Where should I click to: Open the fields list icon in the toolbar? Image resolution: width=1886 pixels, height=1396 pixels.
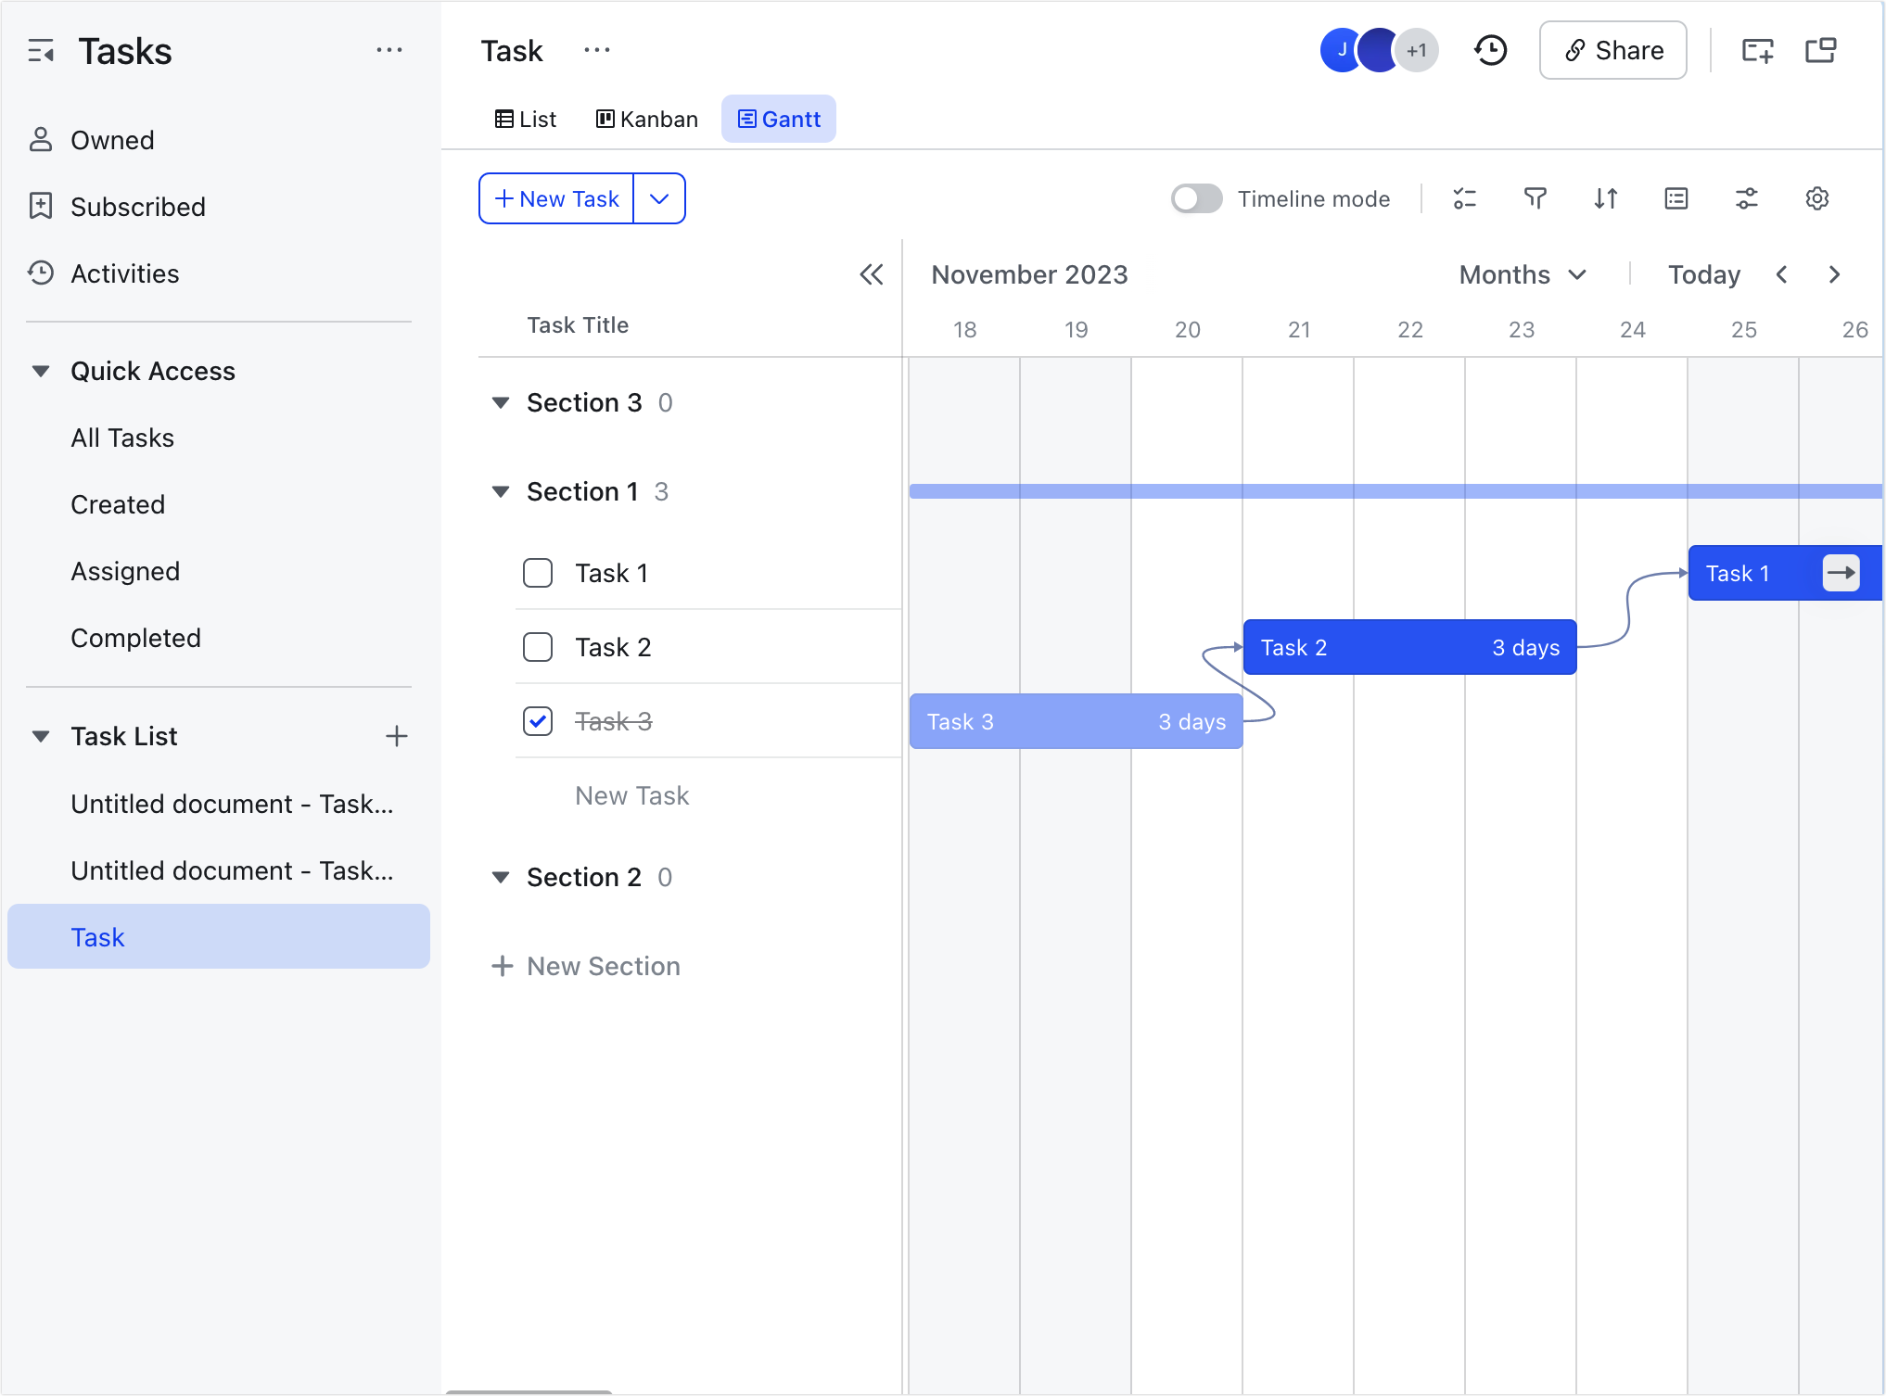[x=1676, y=198]
